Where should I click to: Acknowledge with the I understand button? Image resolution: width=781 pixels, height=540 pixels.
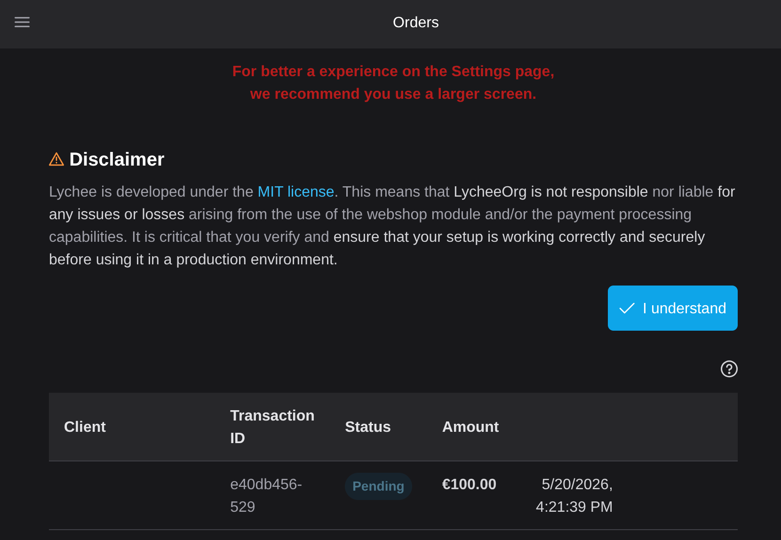[x=672, y=308]
